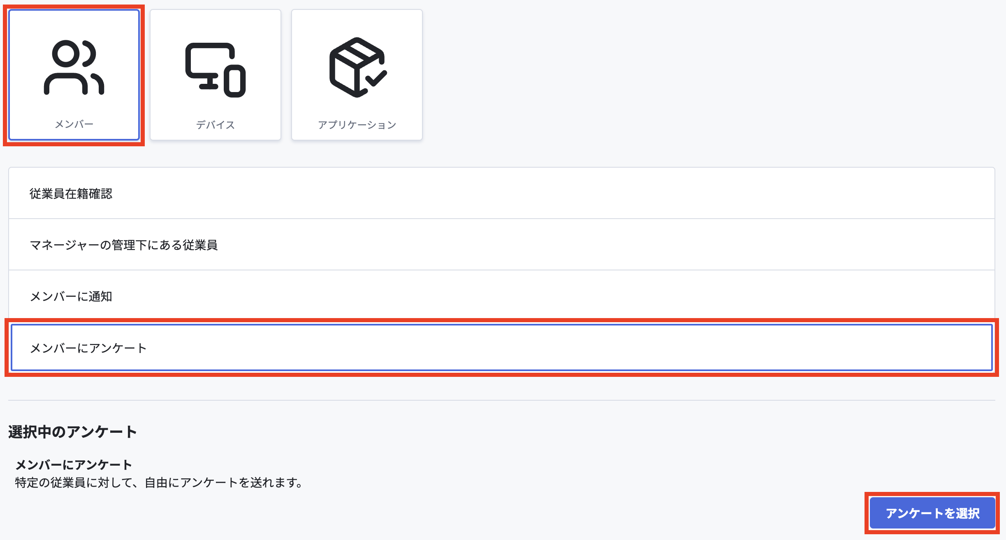The height and width of the screenshot is (540, 1006).
Task: Choose the 従業員在籍確認 survey row
Action: 502,193
